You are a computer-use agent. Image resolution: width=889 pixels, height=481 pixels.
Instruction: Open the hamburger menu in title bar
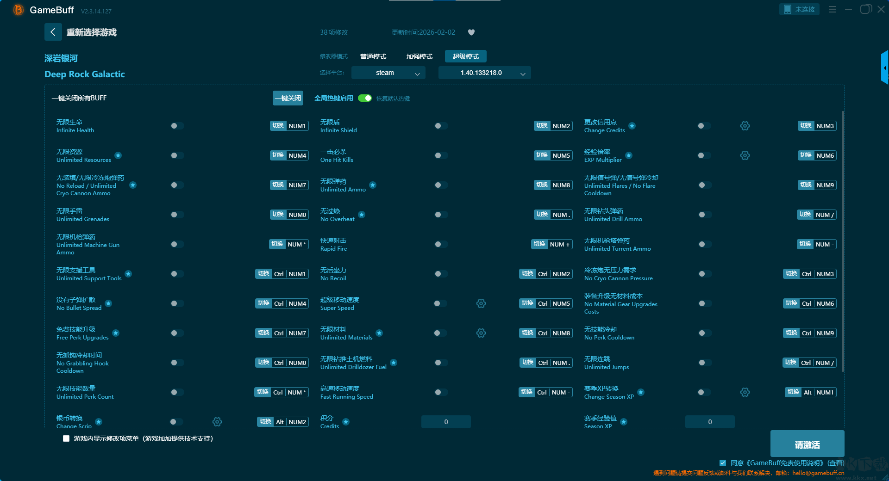tap(832, 9)
